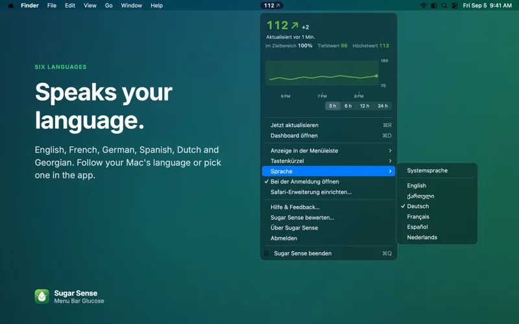Select Français language option

click(437, 217)
